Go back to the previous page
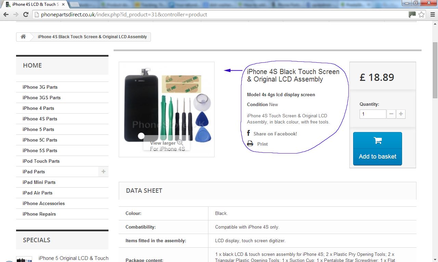This screenshot has width=438, height=262. click(6, 15)
